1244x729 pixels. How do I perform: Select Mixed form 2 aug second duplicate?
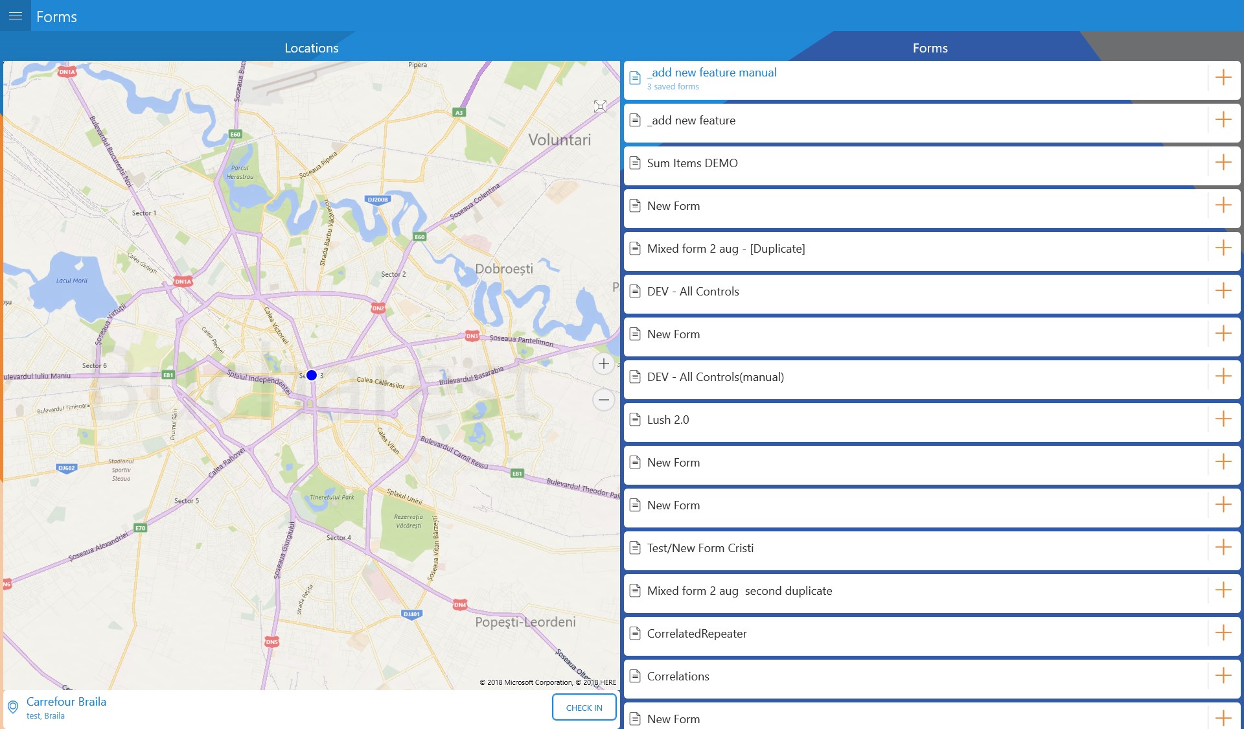pyautogui.click(x=739, y=591)
